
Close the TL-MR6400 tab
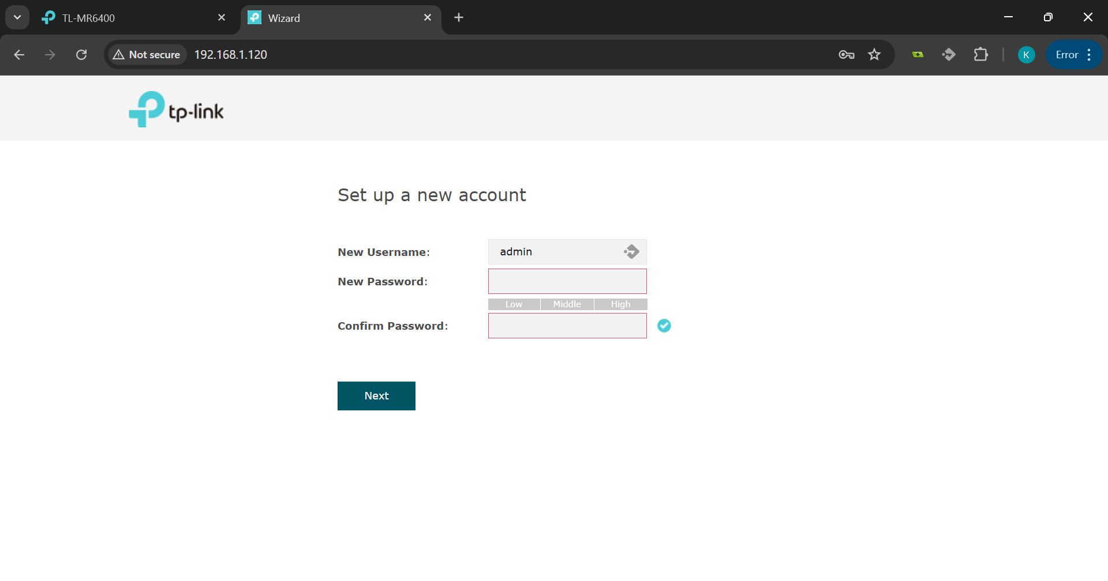222,18
